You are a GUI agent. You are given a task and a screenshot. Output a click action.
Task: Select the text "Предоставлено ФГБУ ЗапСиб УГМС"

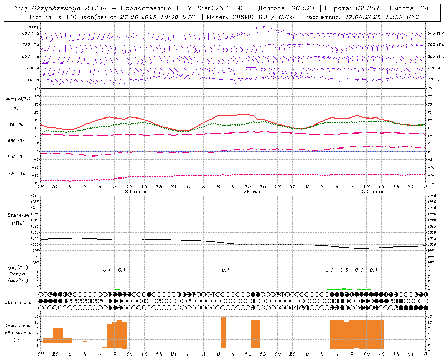pyautogui.click(x=185, y=8)
